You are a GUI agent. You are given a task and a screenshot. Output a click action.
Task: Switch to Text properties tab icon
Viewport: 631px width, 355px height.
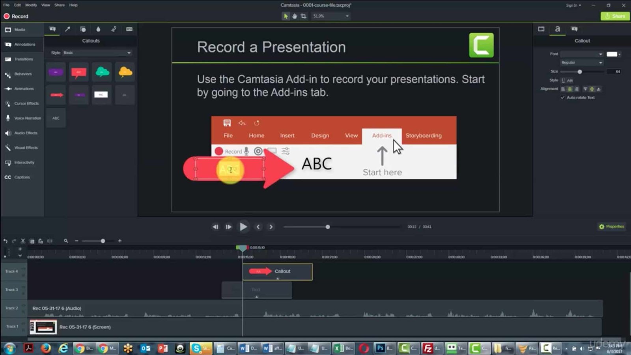(x=557, y=29)
